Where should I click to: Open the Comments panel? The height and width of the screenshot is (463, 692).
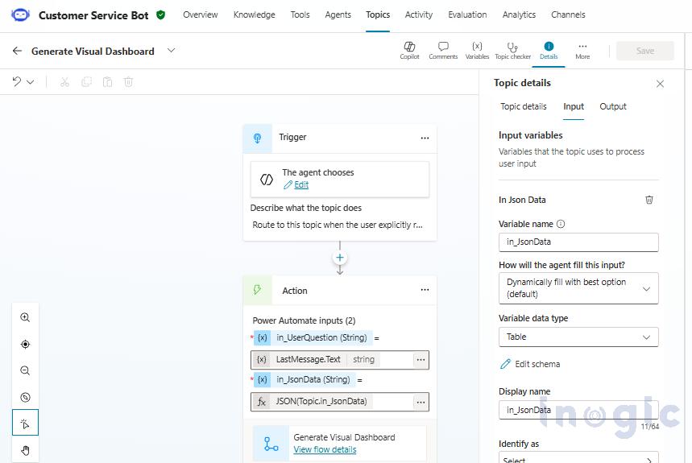[x=443, y=51]
